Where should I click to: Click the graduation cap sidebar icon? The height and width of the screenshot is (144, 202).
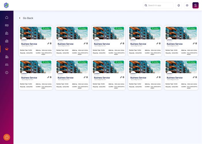coord(7,49)
